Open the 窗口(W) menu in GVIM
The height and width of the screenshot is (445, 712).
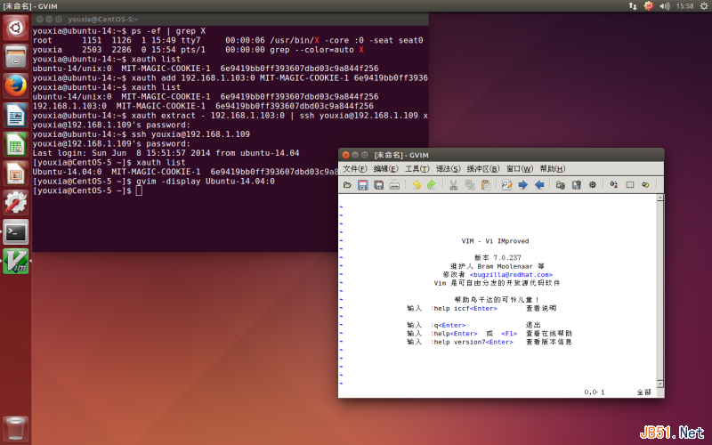520,169
